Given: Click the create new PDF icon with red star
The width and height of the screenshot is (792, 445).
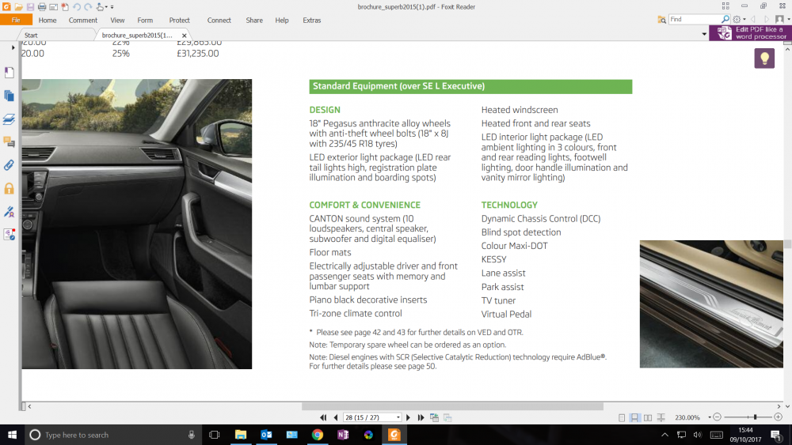Looking at the screenshot, I should (x=65, y=6).
